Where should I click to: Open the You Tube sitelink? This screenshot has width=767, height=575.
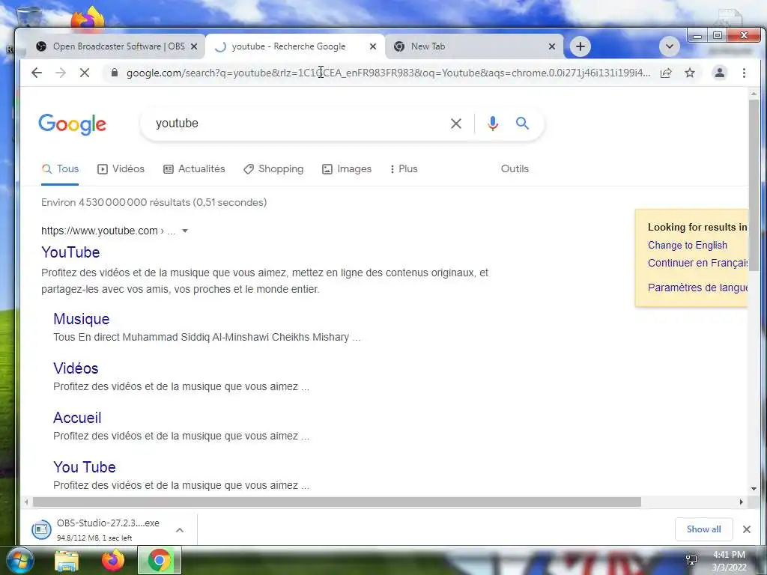[85, 467]
